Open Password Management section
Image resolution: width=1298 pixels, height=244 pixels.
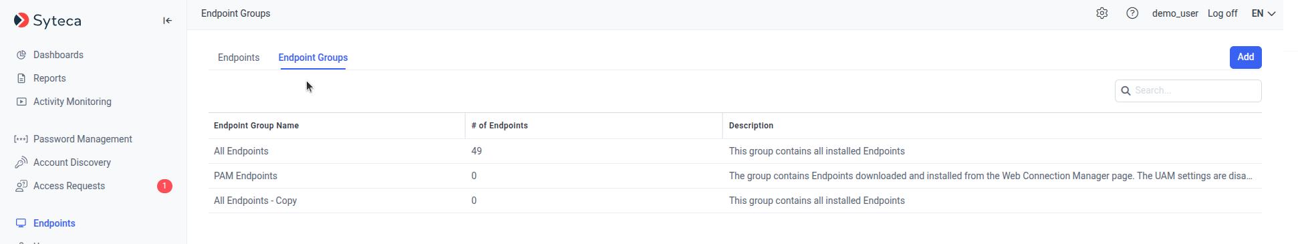pyautogui.click(x=83, y=139)
